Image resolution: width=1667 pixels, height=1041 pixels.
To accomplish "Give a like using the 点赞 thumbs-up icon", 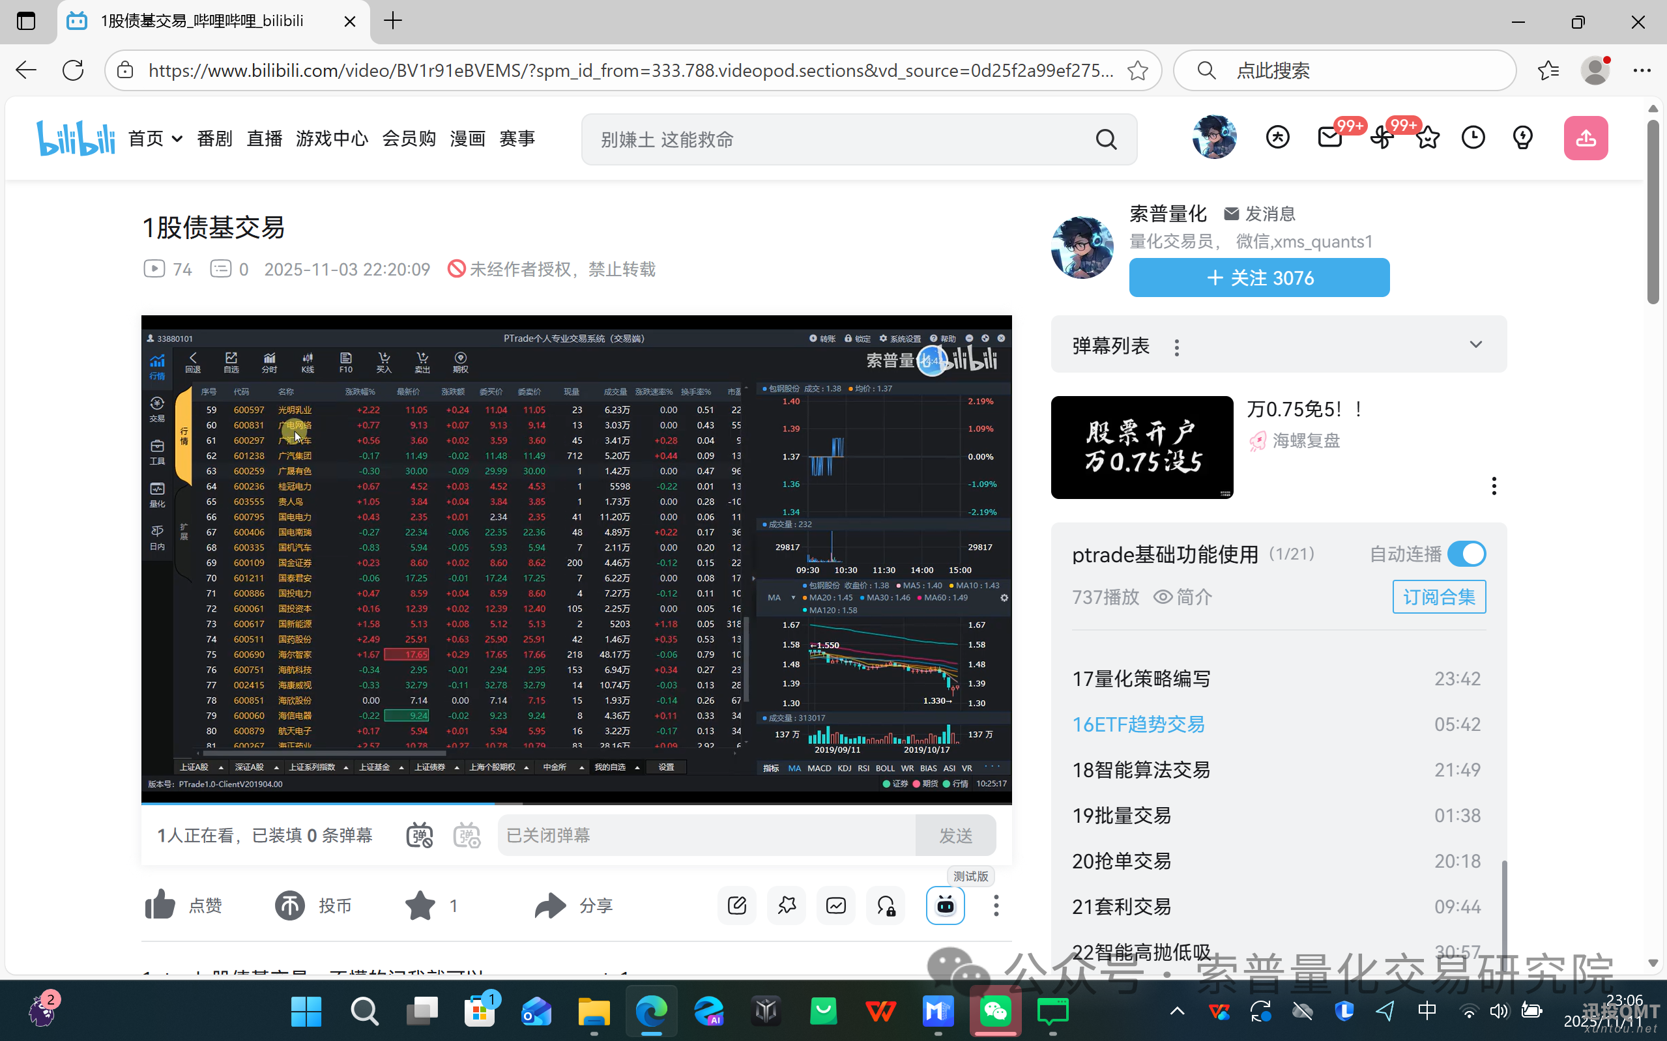I will point(160,906).
